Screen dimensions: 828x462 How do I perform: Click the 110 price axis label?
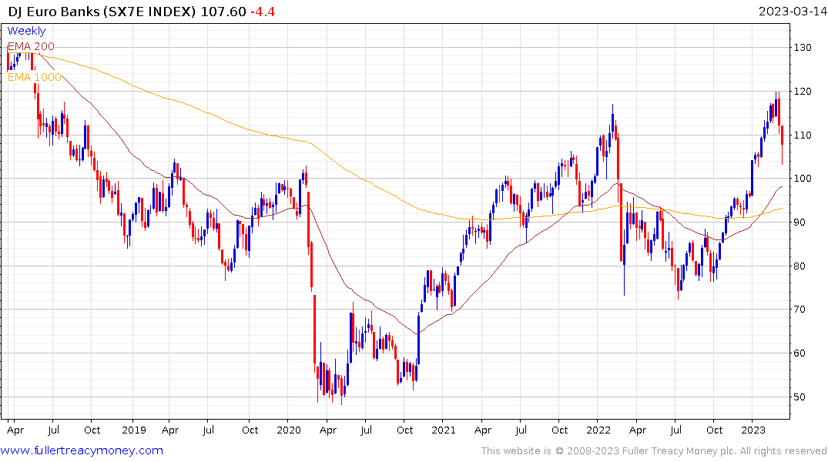[803, 136]
